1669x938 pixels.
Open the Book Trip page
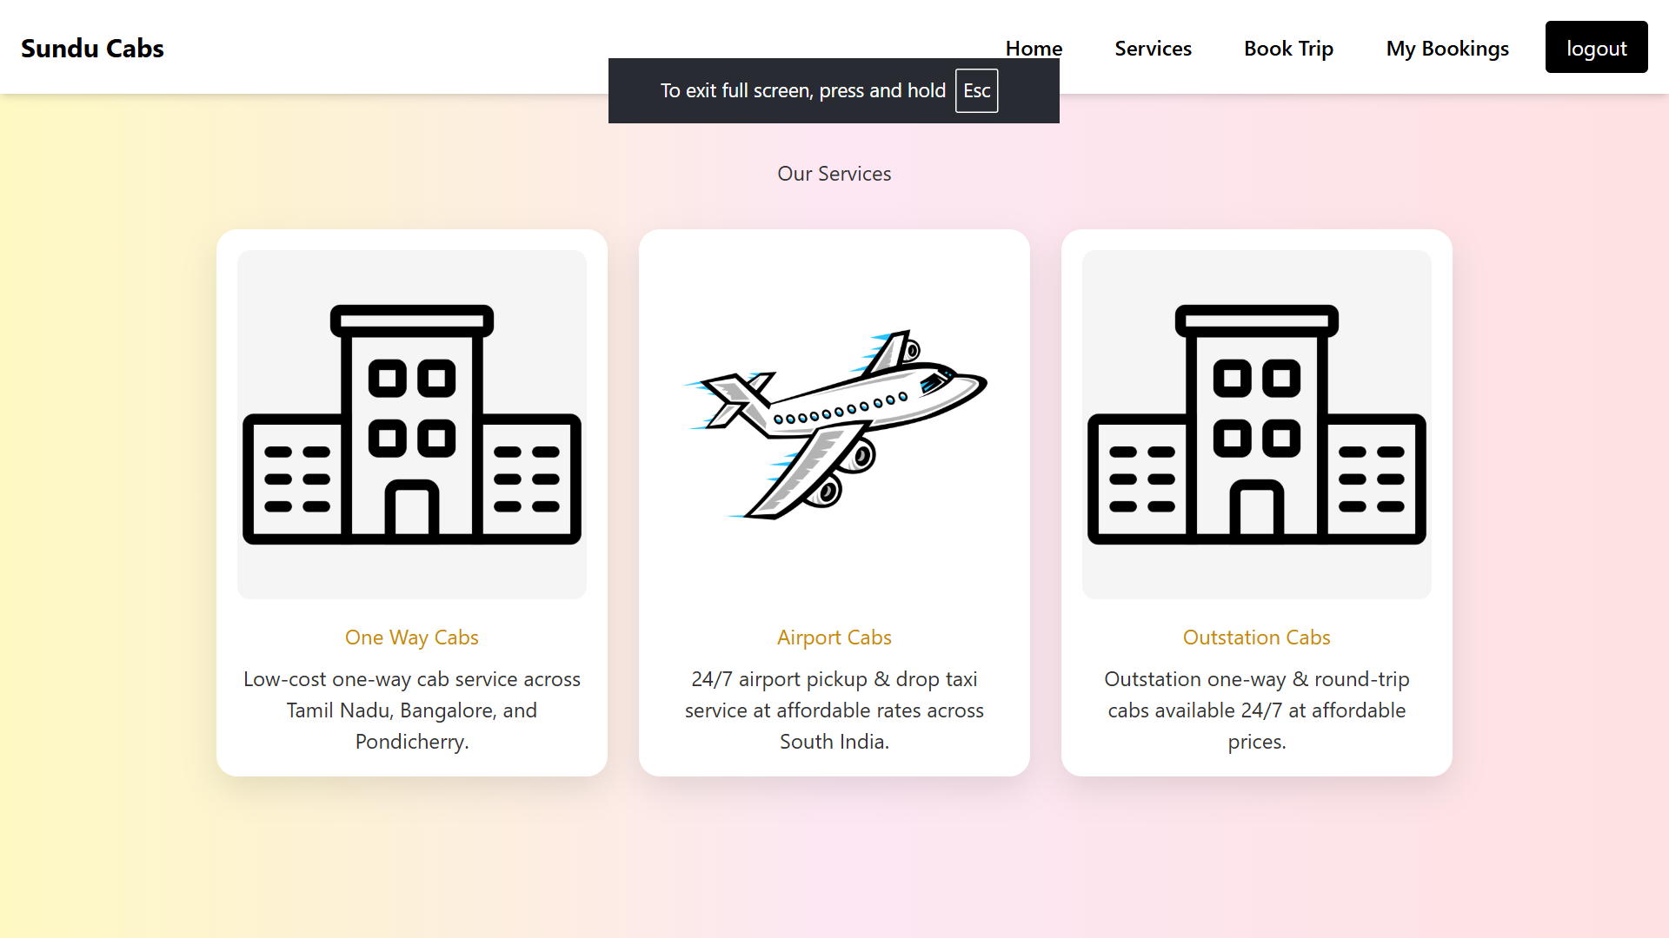[x=1288, y=49]
